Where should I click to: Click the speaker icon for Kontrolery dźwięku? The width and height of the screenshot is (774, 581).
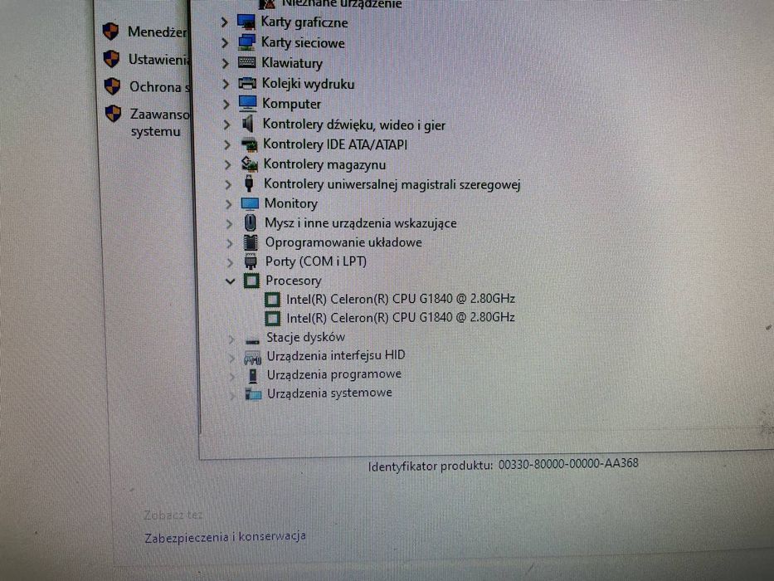(x=248, y=124)
